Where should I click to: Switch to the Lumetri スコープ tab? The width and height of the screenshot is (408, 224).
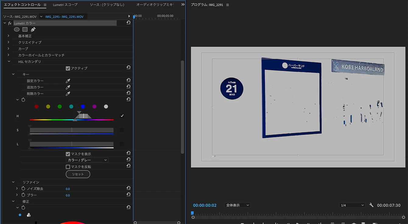click(65, 5)
